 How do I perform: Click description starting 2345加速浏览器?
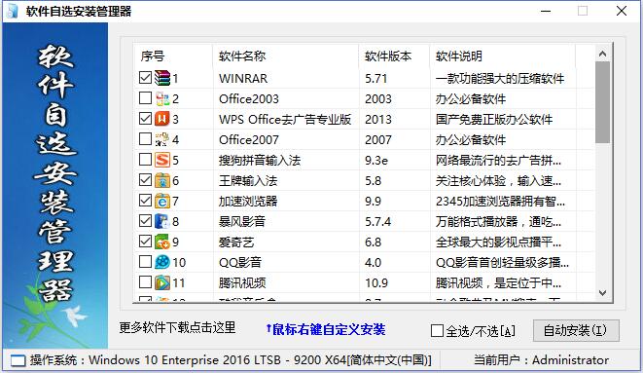(x=500, y=201)
